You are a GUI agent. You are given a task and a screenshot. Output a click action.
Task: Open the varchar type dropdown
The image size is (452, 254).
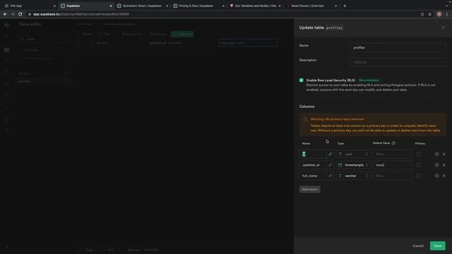coord(353,176)
